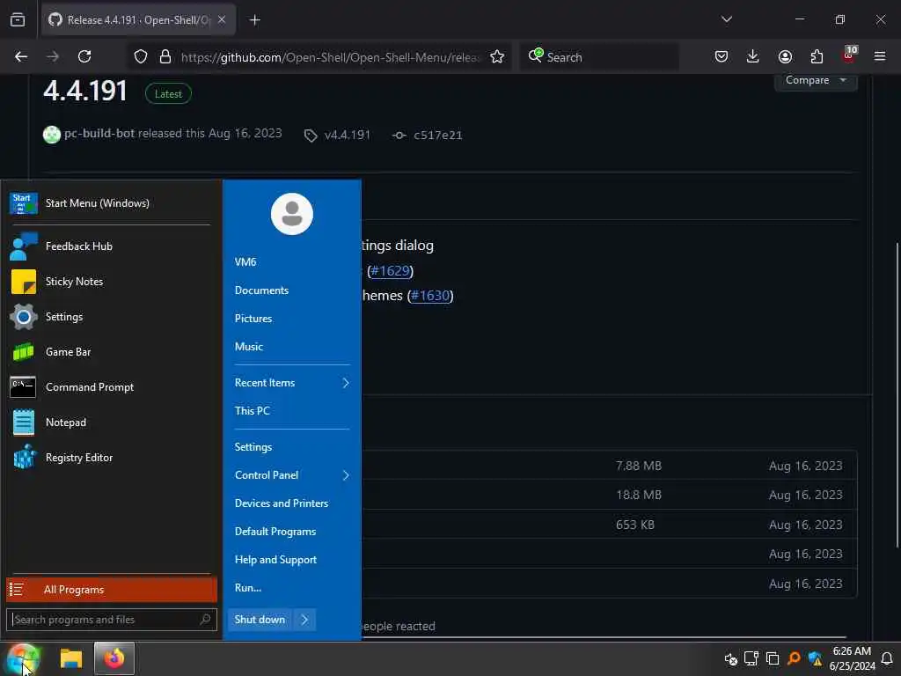Open Firefox hamburger application menu
The height and width of the screenshot is (676, 901).
coord(880,56)
